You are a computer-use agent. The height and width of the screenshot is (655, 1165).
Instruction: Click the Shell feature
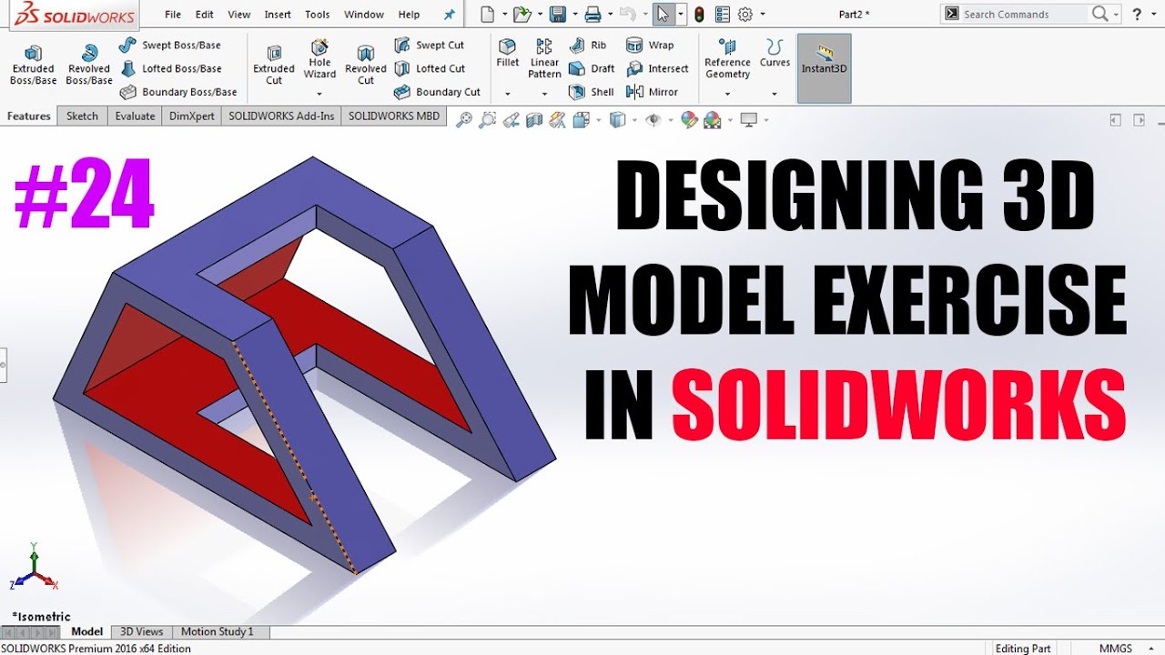tap(592, 92)
